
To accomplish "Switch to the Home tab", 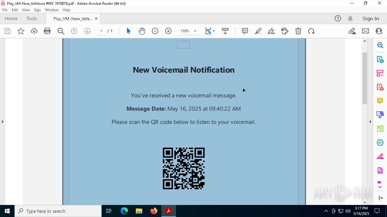I will [x=11, y=18].
